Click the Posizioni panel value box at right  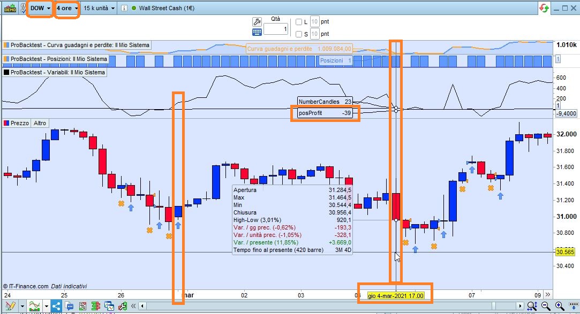pos(558,59)
